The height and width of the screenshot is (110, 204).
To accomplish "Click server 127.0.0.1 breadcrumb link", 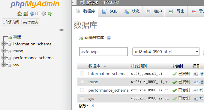I will pos(111,2).
